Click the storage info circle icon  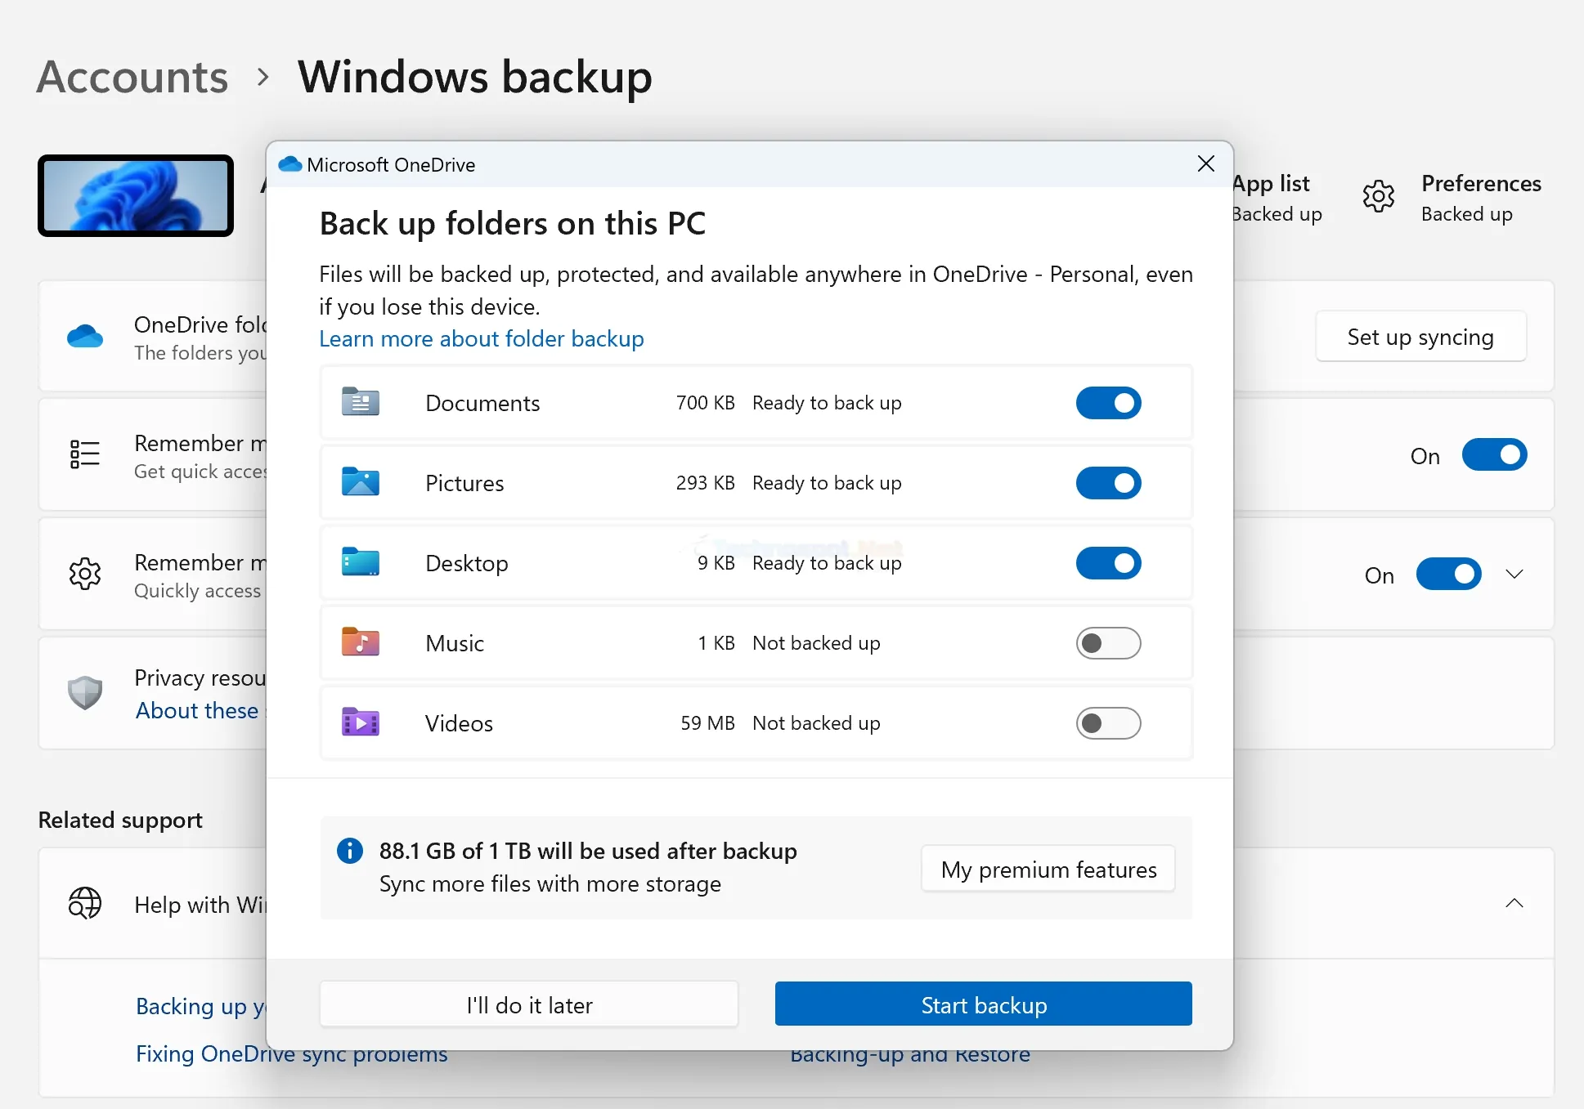point(349,851)
